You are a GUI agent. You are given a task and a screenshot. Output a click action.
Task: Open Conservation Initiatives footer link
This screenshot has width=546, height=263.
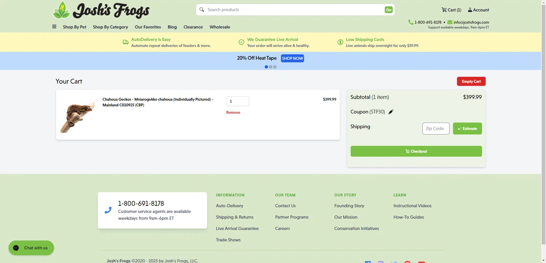coord(356,228)
